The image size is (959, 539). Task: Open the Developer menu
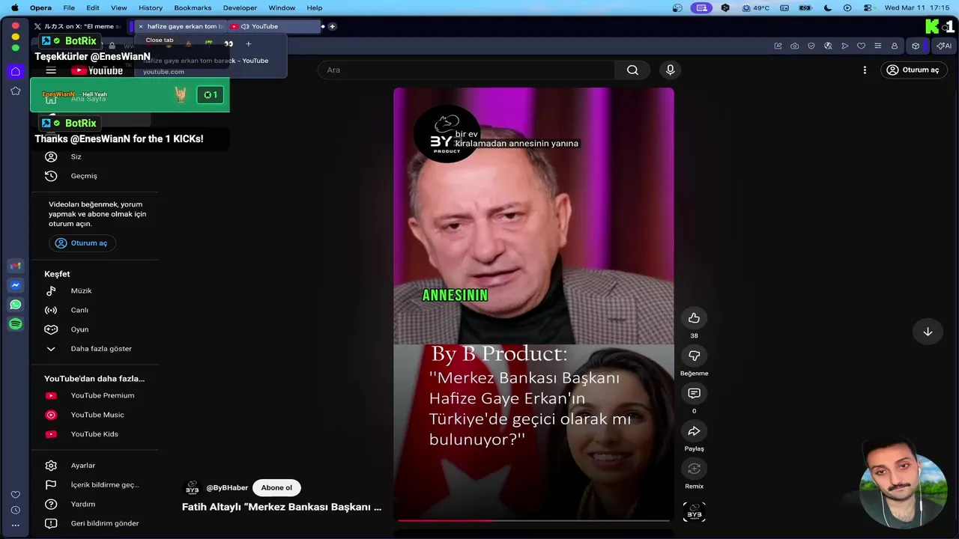240,7
